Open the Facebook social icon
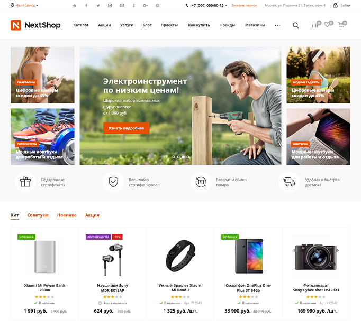The image size is (361, 330). tap(86, 5)
